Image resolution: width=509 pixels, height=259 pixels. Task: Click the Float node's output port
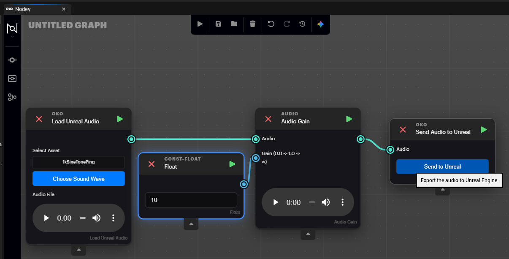[x=244, y=184]
